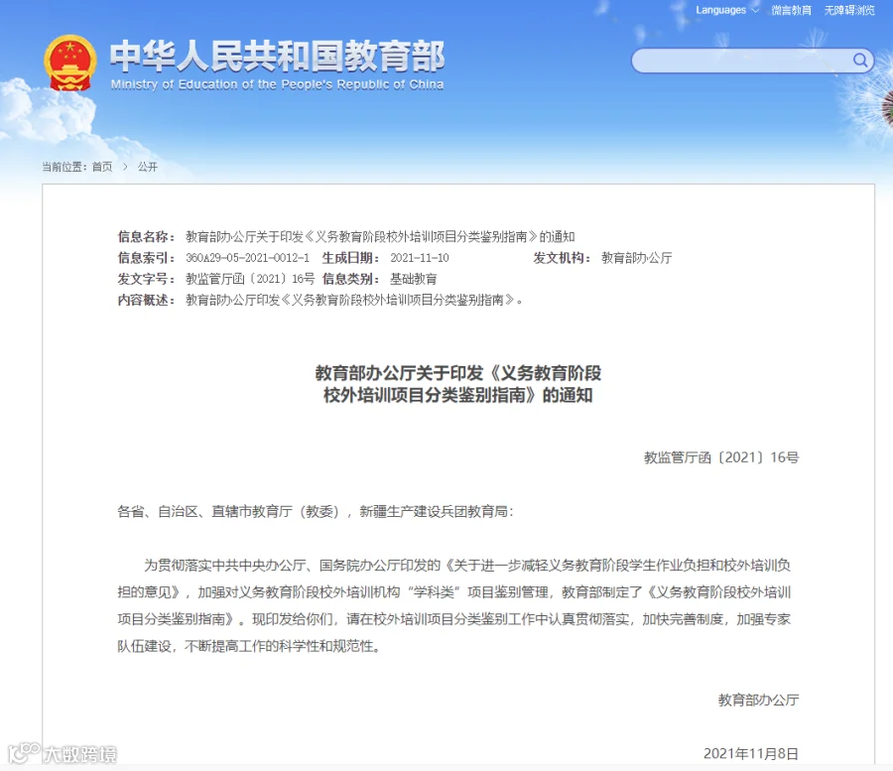This screenshot has height=771, width=893.
Task: Click the 生成日期 label
Action: coord(350,258)
